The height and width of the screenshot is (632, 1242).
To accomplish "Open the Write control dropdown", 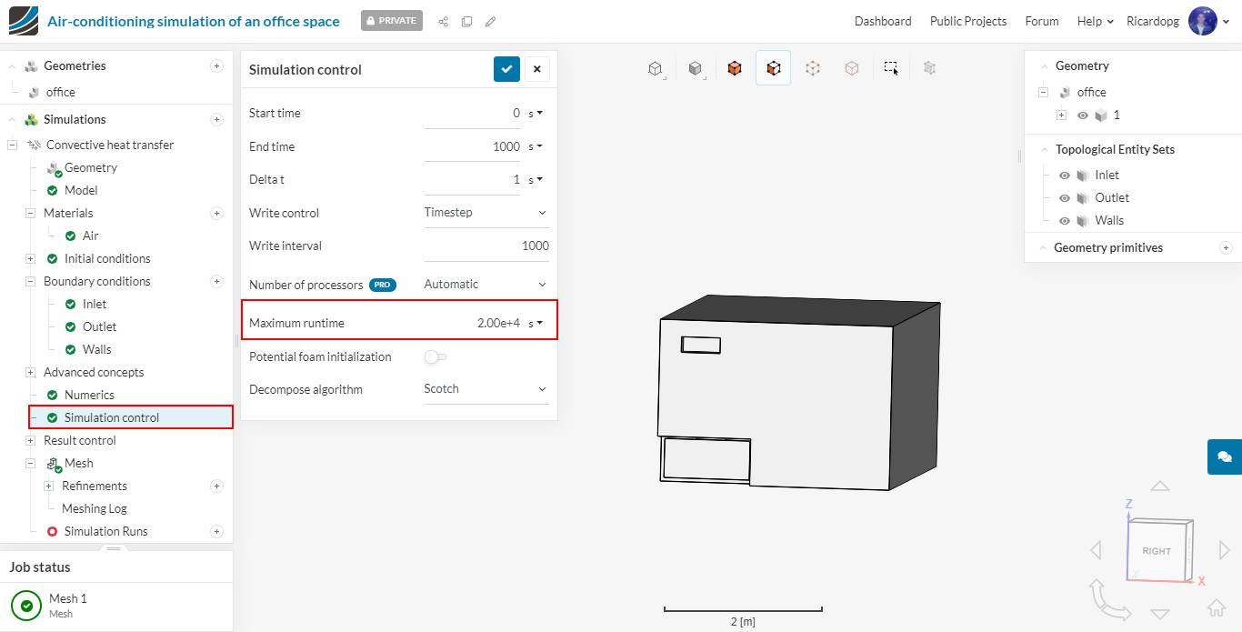I will click(486, 213).
